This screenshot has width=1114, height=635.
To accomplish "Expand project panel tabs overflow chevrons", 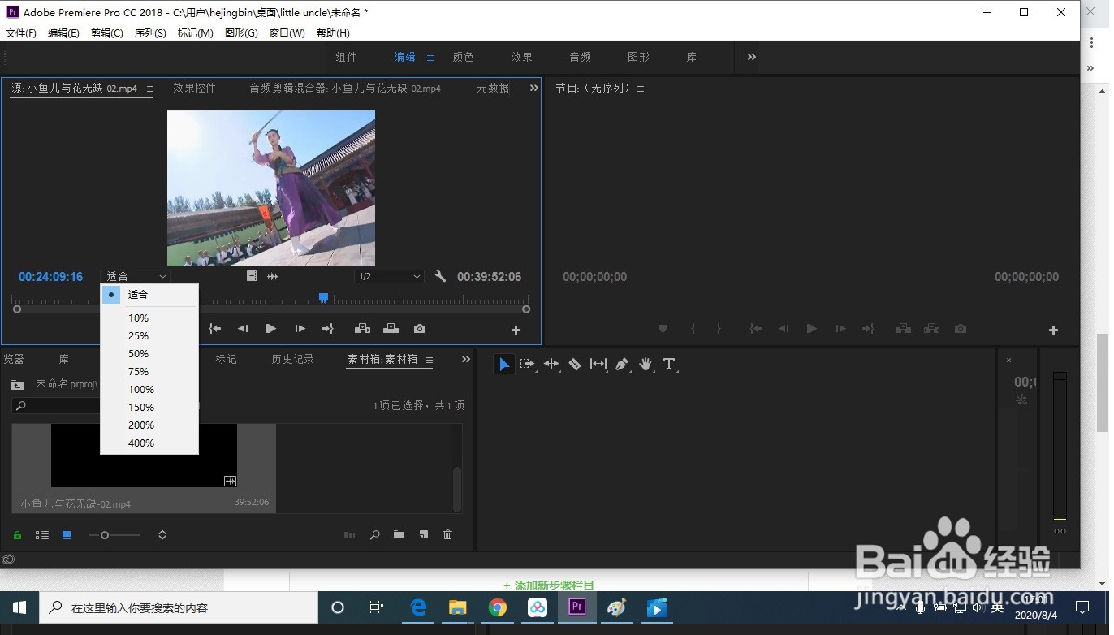I will 466,359.
